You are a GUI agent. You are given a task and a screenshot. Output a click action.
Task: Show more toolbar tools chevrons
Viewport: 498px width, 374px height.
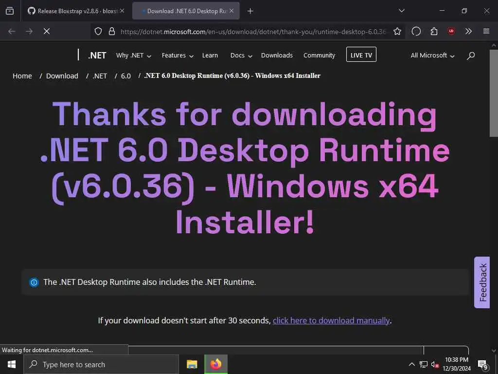(x=468, y=31)
